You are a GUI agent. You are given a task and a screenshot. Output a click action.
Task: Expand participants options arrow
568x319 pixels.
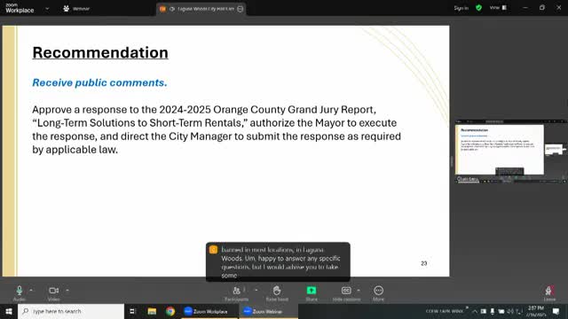click(256, 290)
